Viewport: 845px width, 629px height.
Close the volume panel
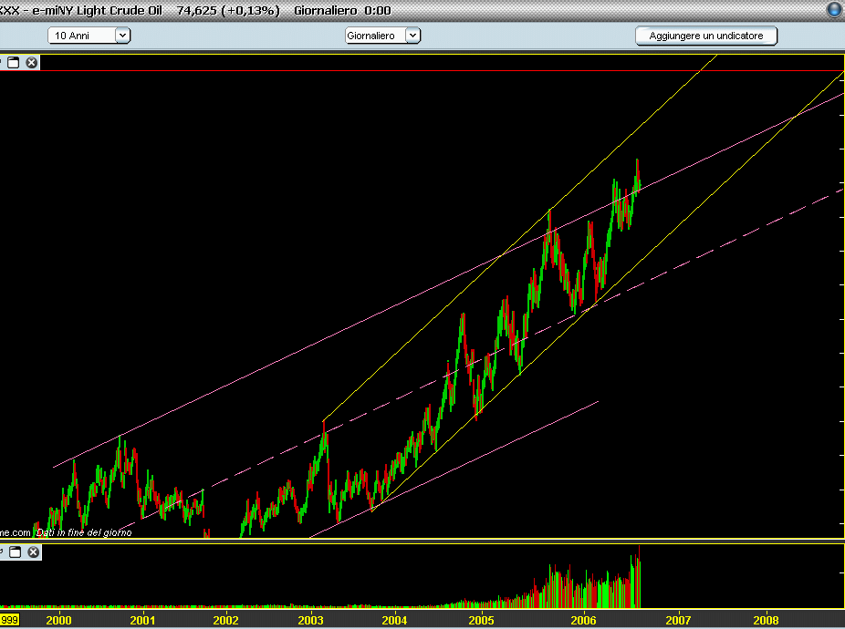tap(34, 552)
